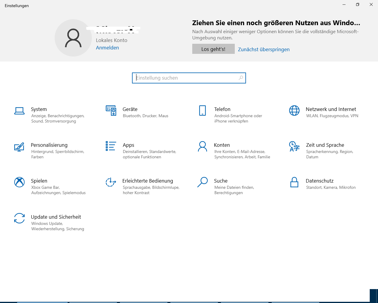The image size is (378, 303).
Task: Click the Datenschutz padlock icon
Action: 294,182
